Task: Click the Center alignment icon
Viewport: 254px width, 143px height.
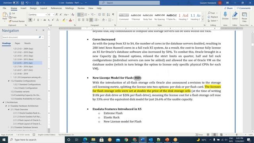Action: coord(83,20)
